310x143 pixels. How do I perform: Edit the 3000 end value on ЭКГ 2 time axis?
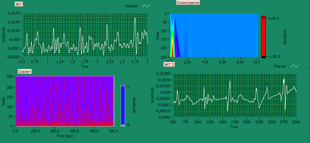click(x=296, y=123)
